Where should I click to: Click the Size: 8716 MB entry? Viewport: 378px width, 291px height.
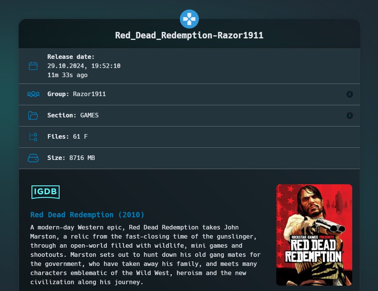71,158
